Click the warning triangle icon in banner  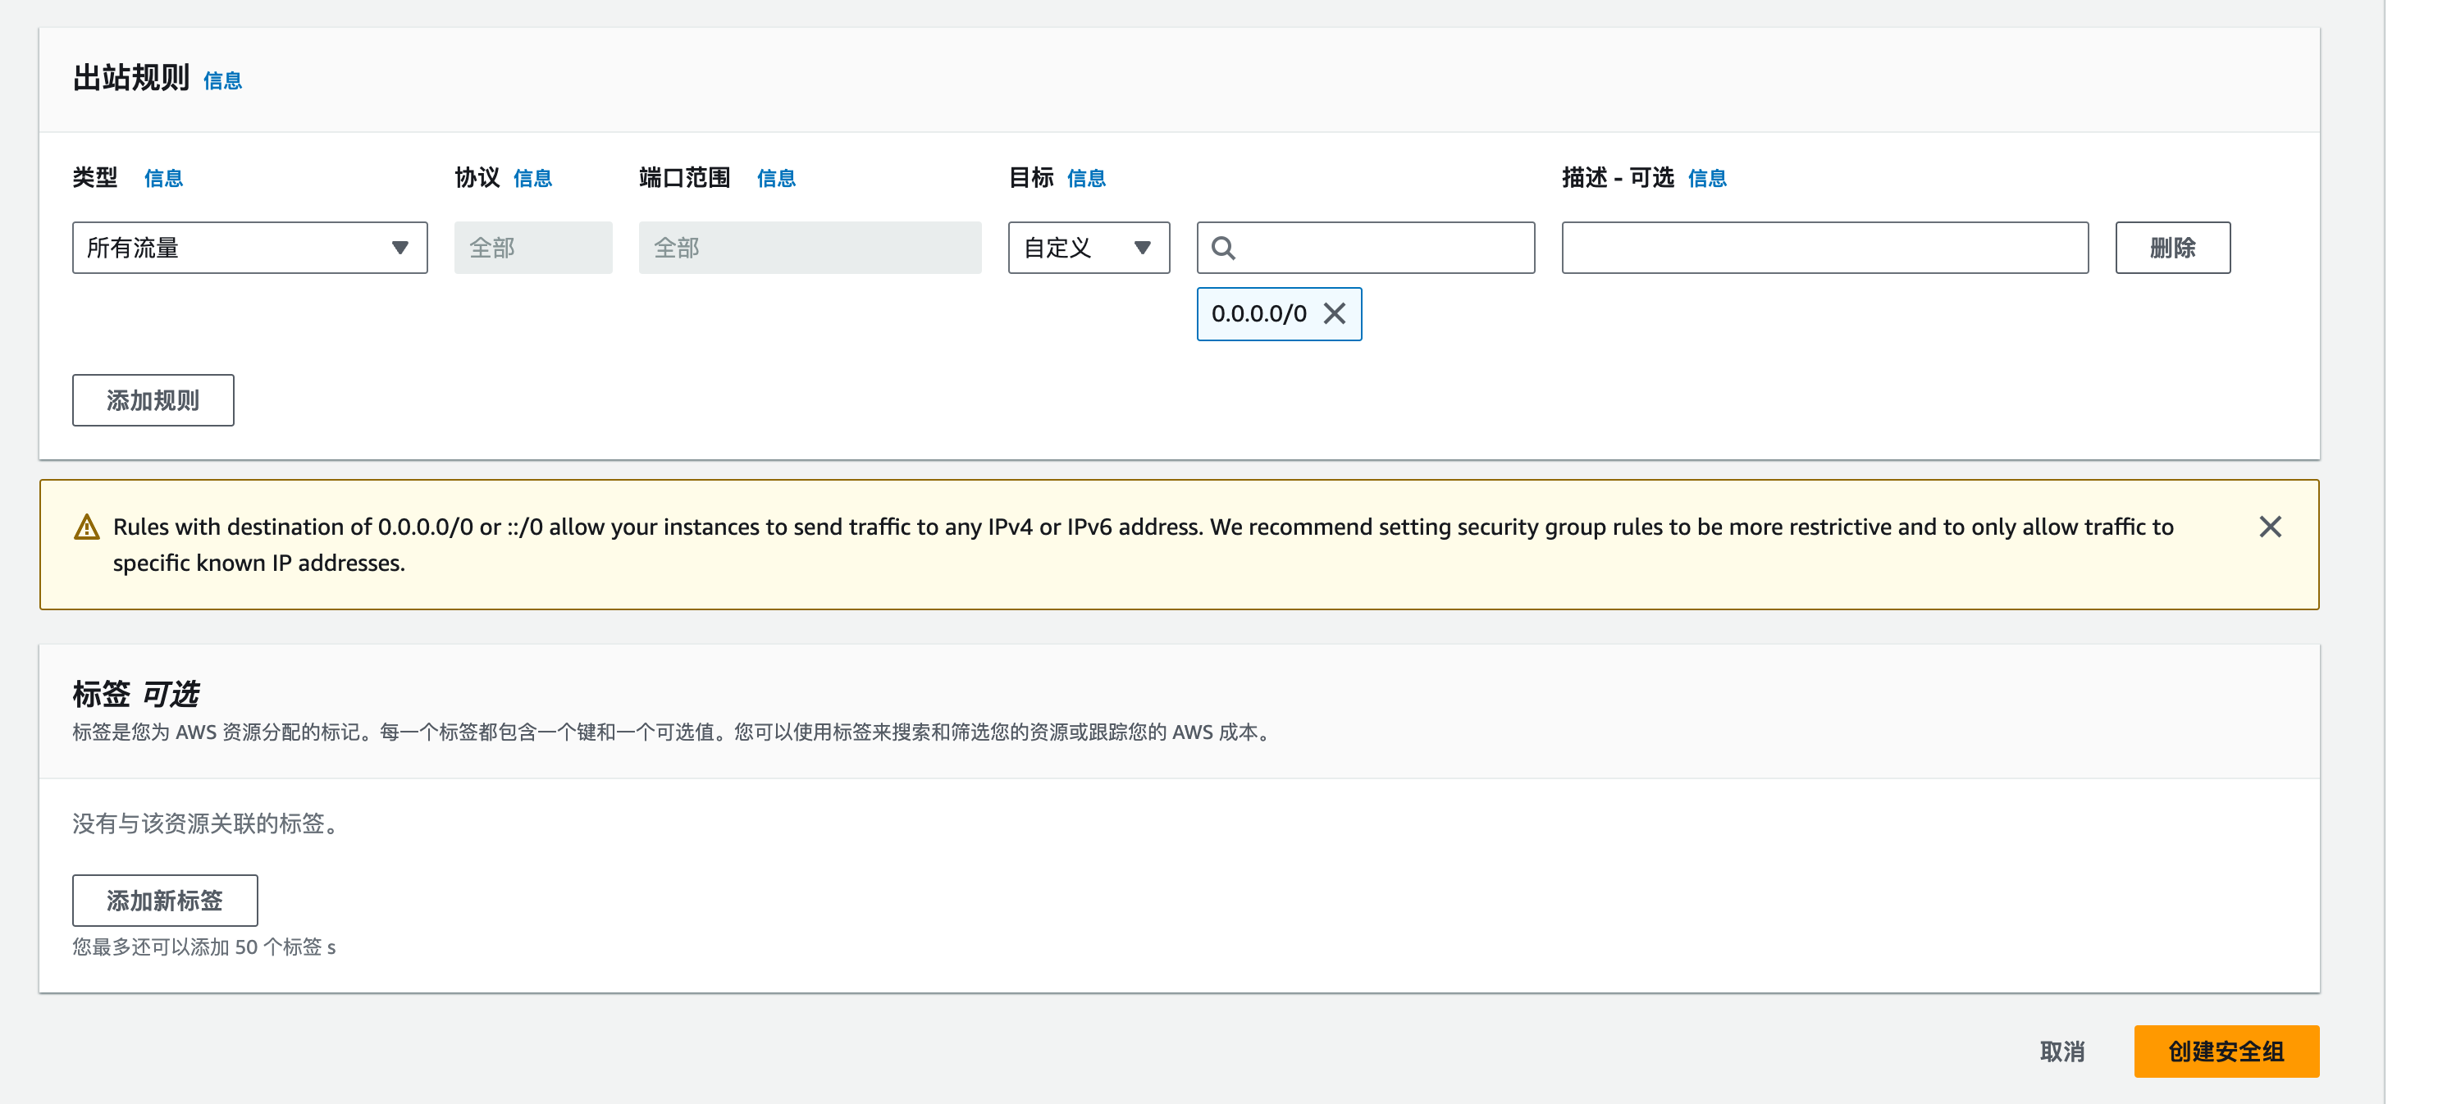coord(87,527)
